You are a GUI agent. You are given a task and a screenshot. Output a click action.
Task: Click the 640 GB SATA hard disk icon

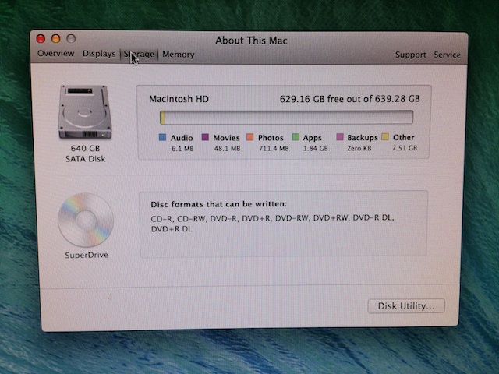83,112
